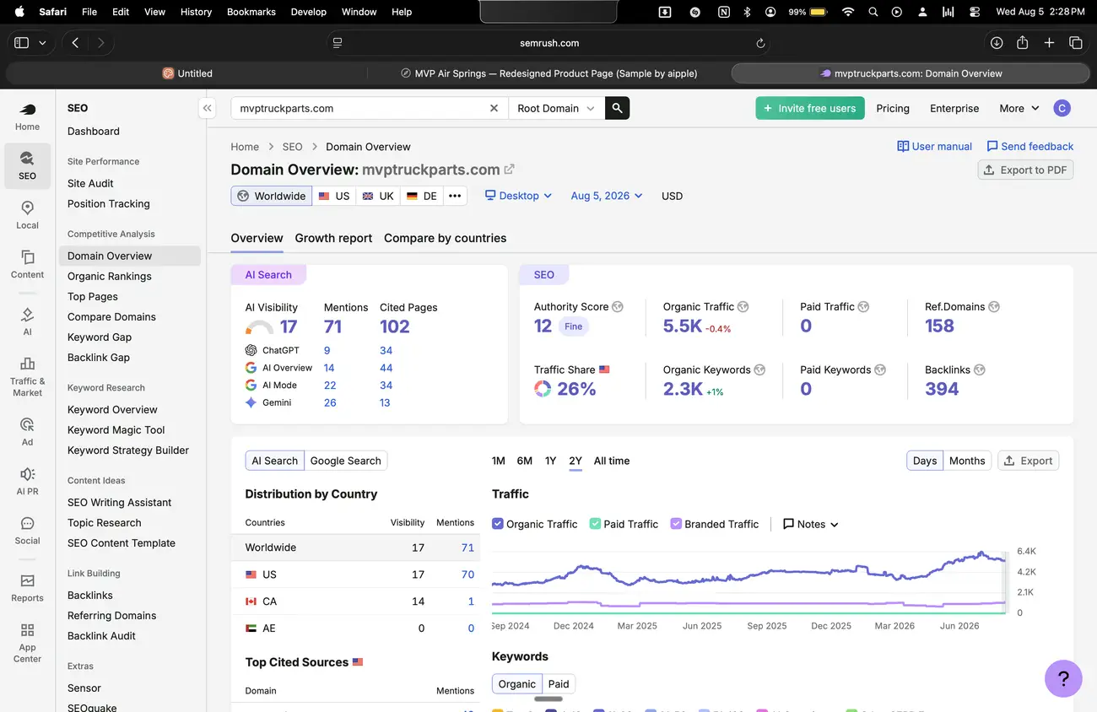Select the Worldwide database
Screen dimensions: 1097x712
pyautogui.click(x=272, y=196)
